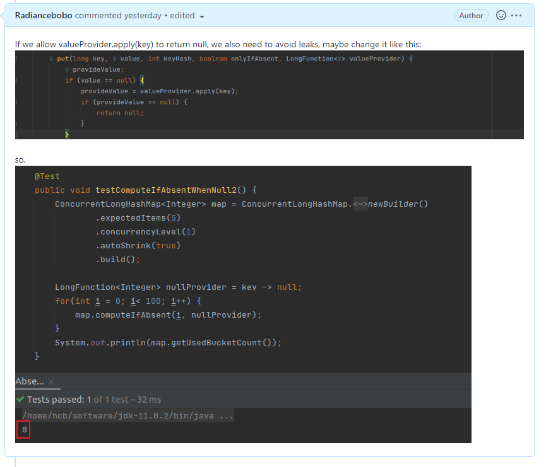Viewport: 546px width, 467px height.
Task: Click the Author badge
Action: tap(471, 16)
